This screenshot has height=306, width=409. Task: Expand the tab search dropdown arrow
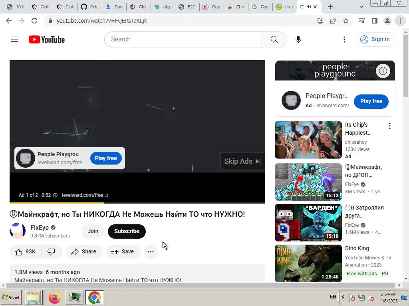pos(361,7)
